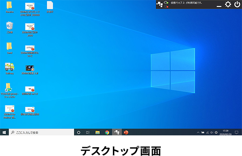Open the Action Center notifications
This screenshot has height=156, width=242.
236,132
